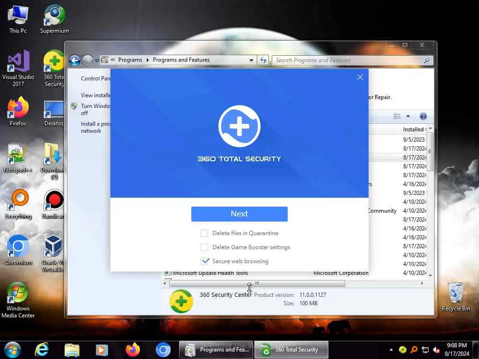479x359 pixels.
Task: Switch to Programs and Features taskbar button
Action: click(x=216, y=350)
